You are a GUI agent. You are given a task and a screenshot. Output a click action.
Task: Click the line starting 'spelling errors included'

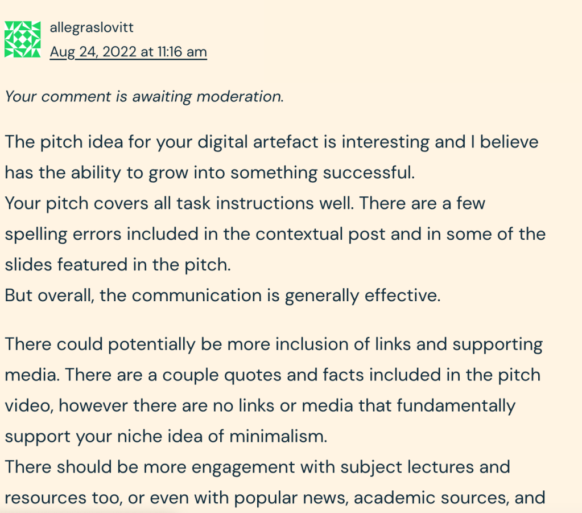[x=275, y=233]
